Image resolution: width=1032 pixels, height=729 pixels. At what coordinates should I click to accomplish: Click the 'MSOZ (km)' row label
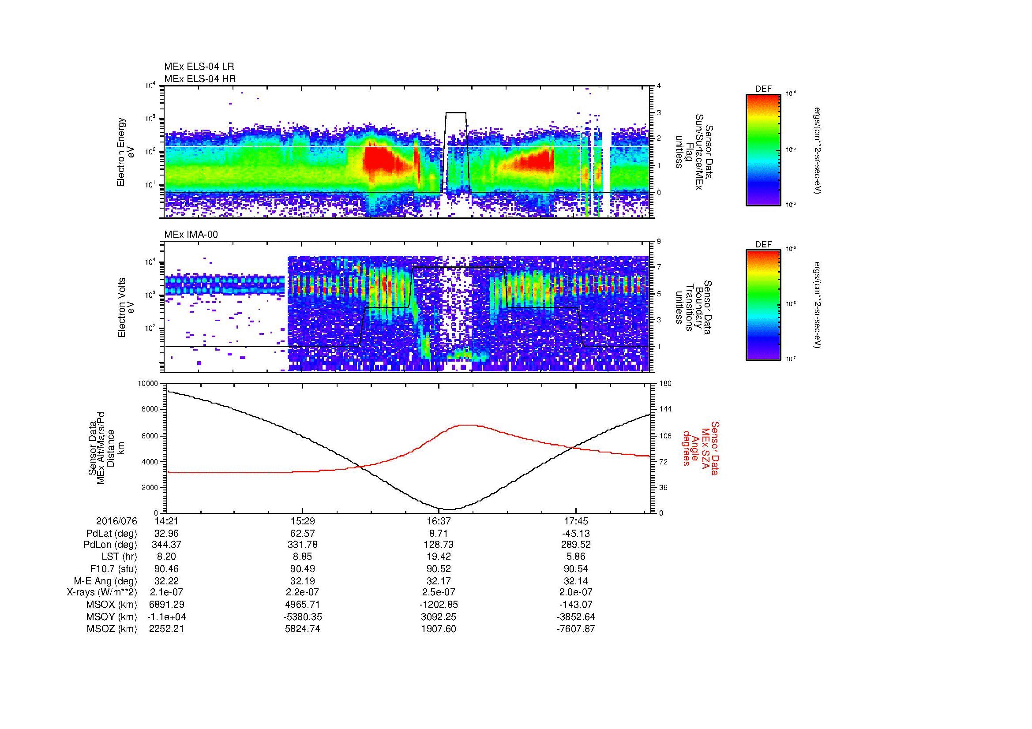click(x=112, y=629)
